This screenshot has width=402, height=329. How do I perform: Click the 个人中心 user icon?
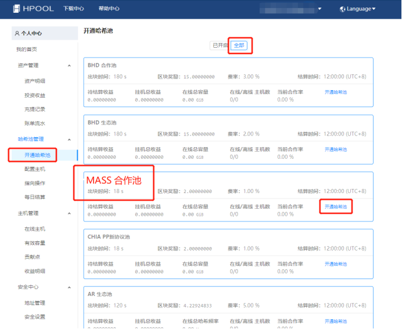point(17,34)
